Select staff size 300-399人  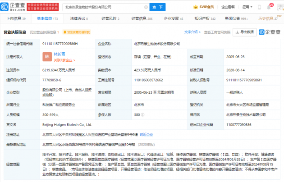click(50, 115)
